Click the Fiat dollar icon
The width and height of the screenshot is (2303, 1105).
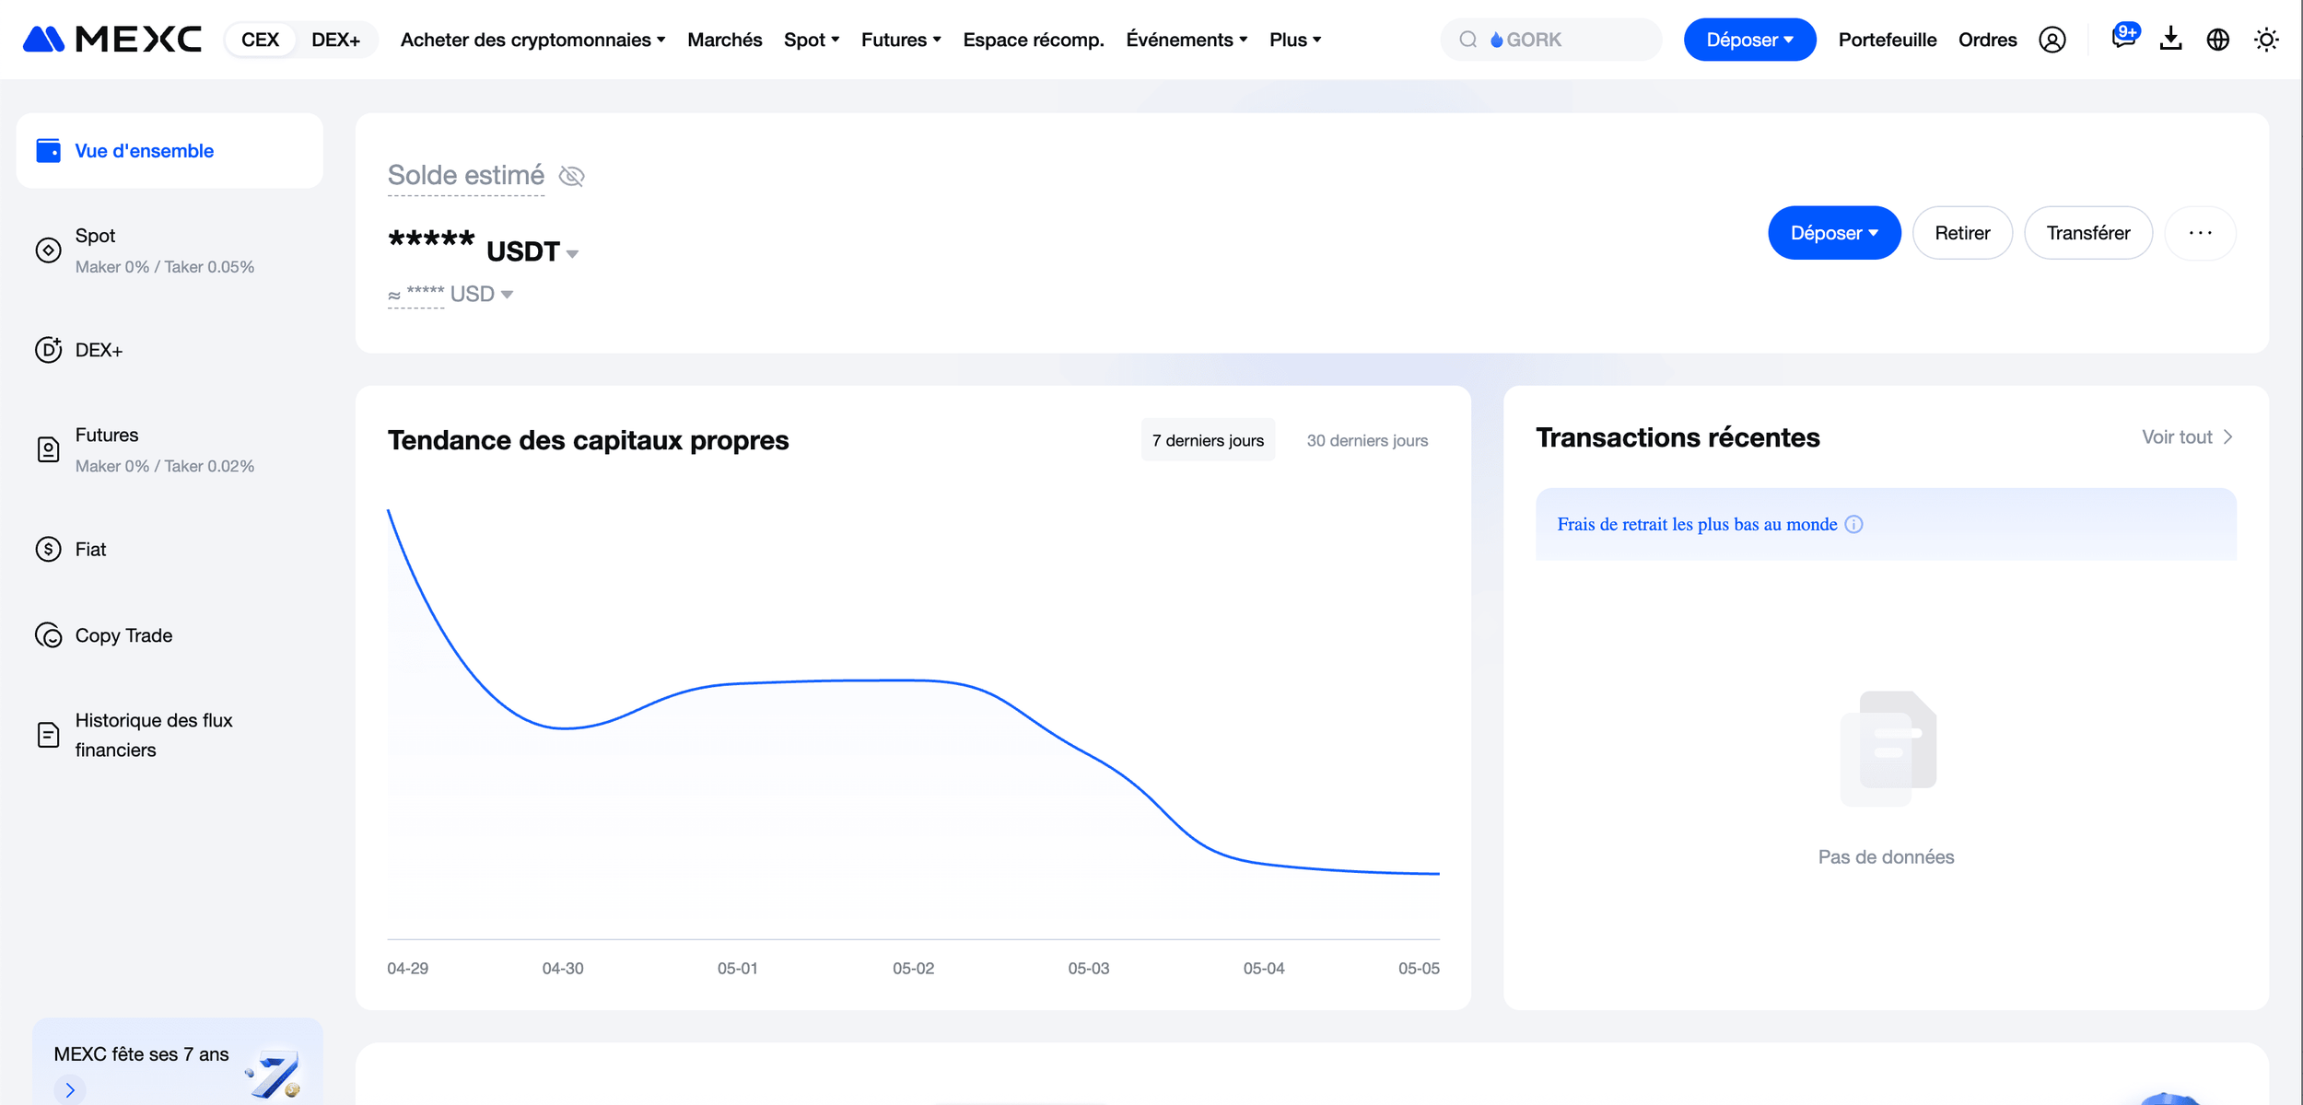click(48, 550)
